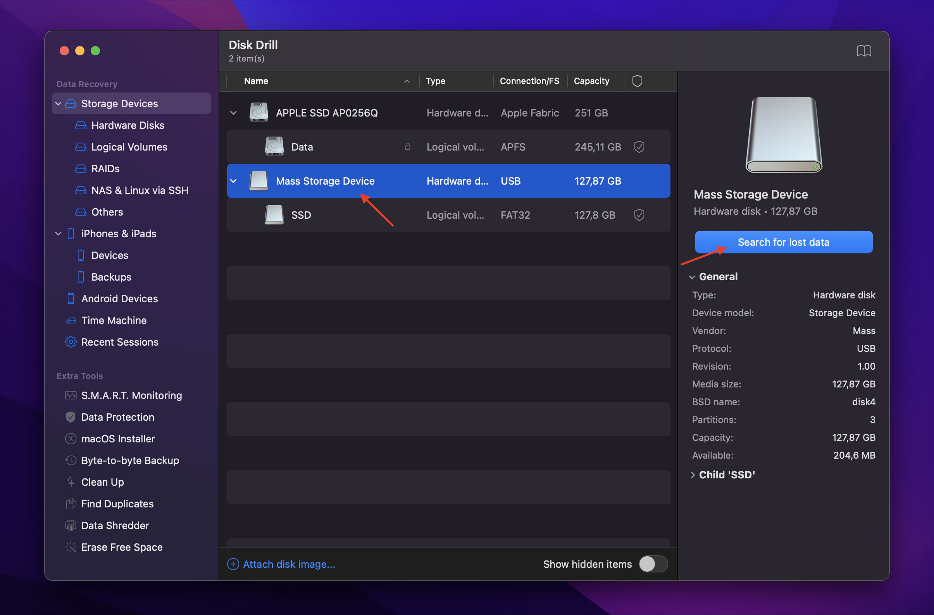
Task: Click the Data Shredder icon
Action: coord(71,526)
